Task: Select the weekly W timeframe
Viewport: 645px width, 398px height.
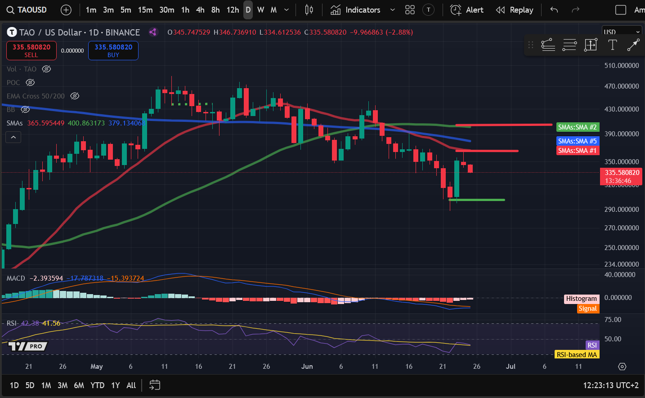Action: (260, 10)
